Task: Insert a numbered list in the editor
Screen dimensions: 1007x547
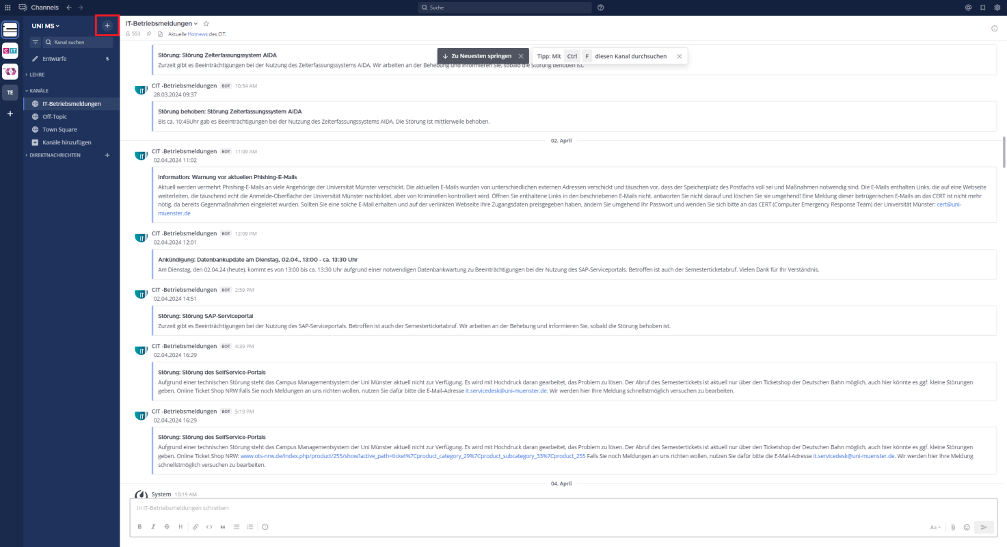Action: coord(250,527)
